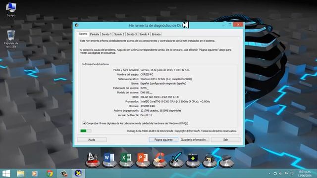
Task: Open the taskbar clock and date
Action: pyautogui.click(x=305, y=174)
